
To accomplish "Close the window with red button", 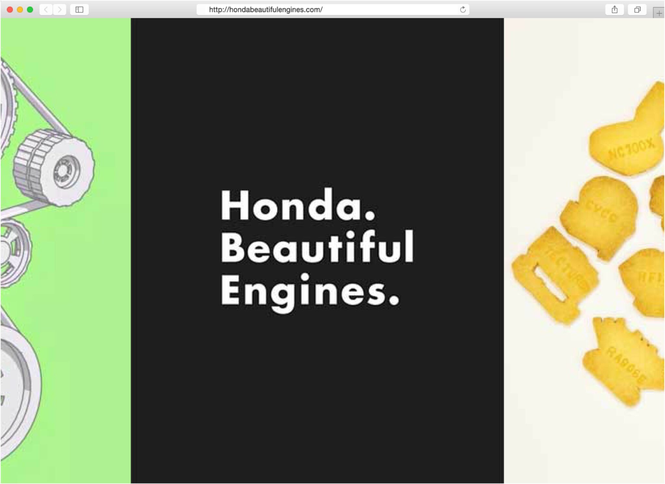I will (x=10, y=10).
